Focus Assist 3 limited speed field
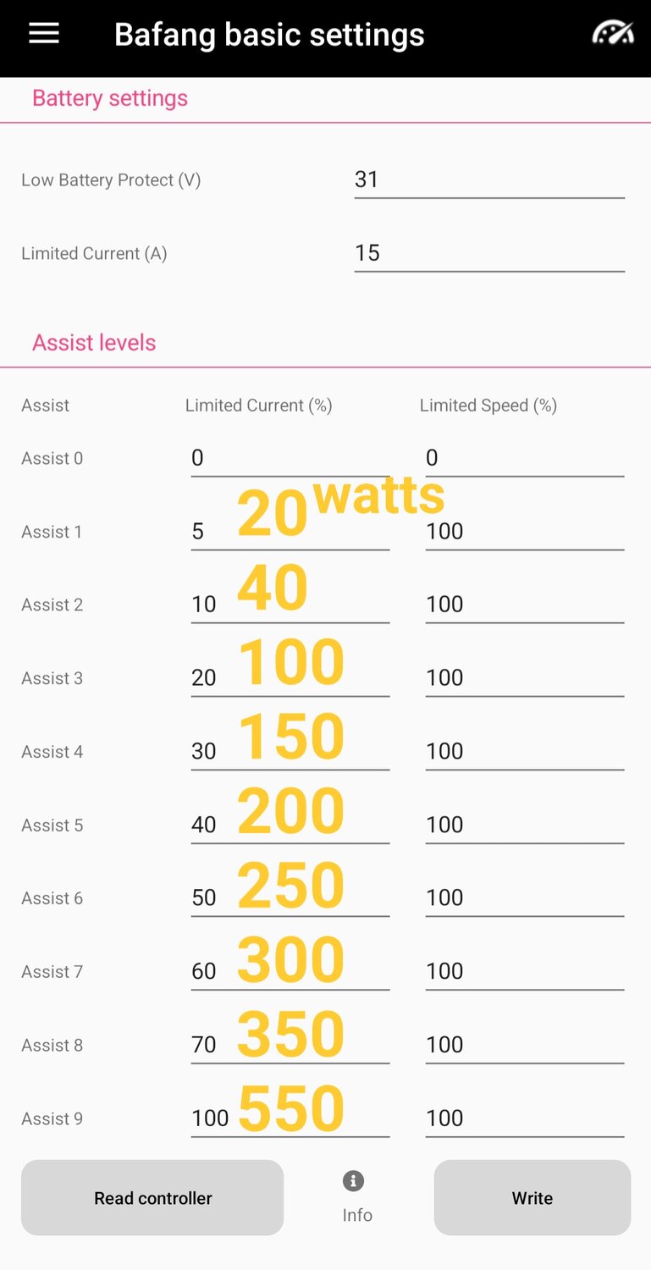This screenshot has height=1270, width=651. [x=524, y=678]
